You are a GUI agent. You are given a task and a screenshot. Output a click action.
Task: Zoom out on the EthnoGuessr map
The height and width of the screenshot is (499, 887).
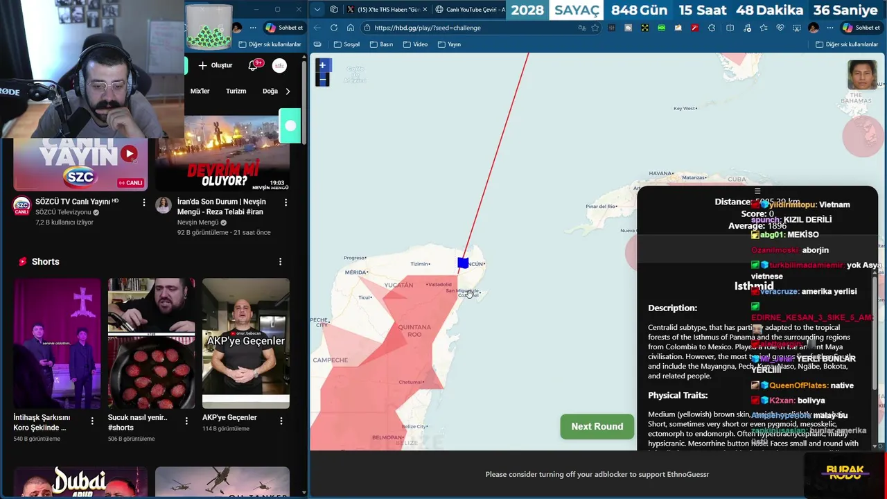point(322,80)
